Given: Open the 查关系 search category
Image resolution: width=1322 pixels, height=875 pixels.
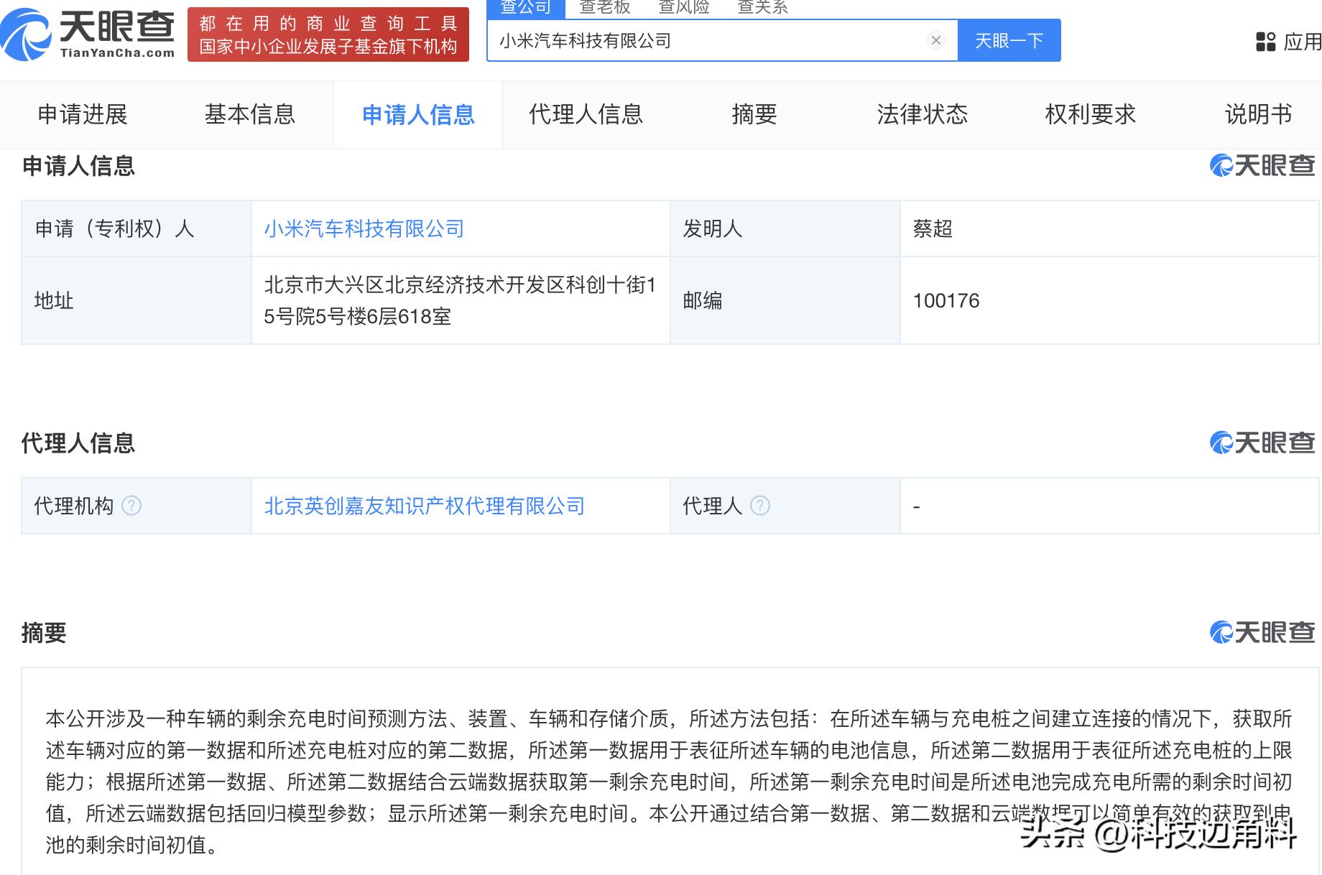Looking at the screenshot, I should (763, 7).
